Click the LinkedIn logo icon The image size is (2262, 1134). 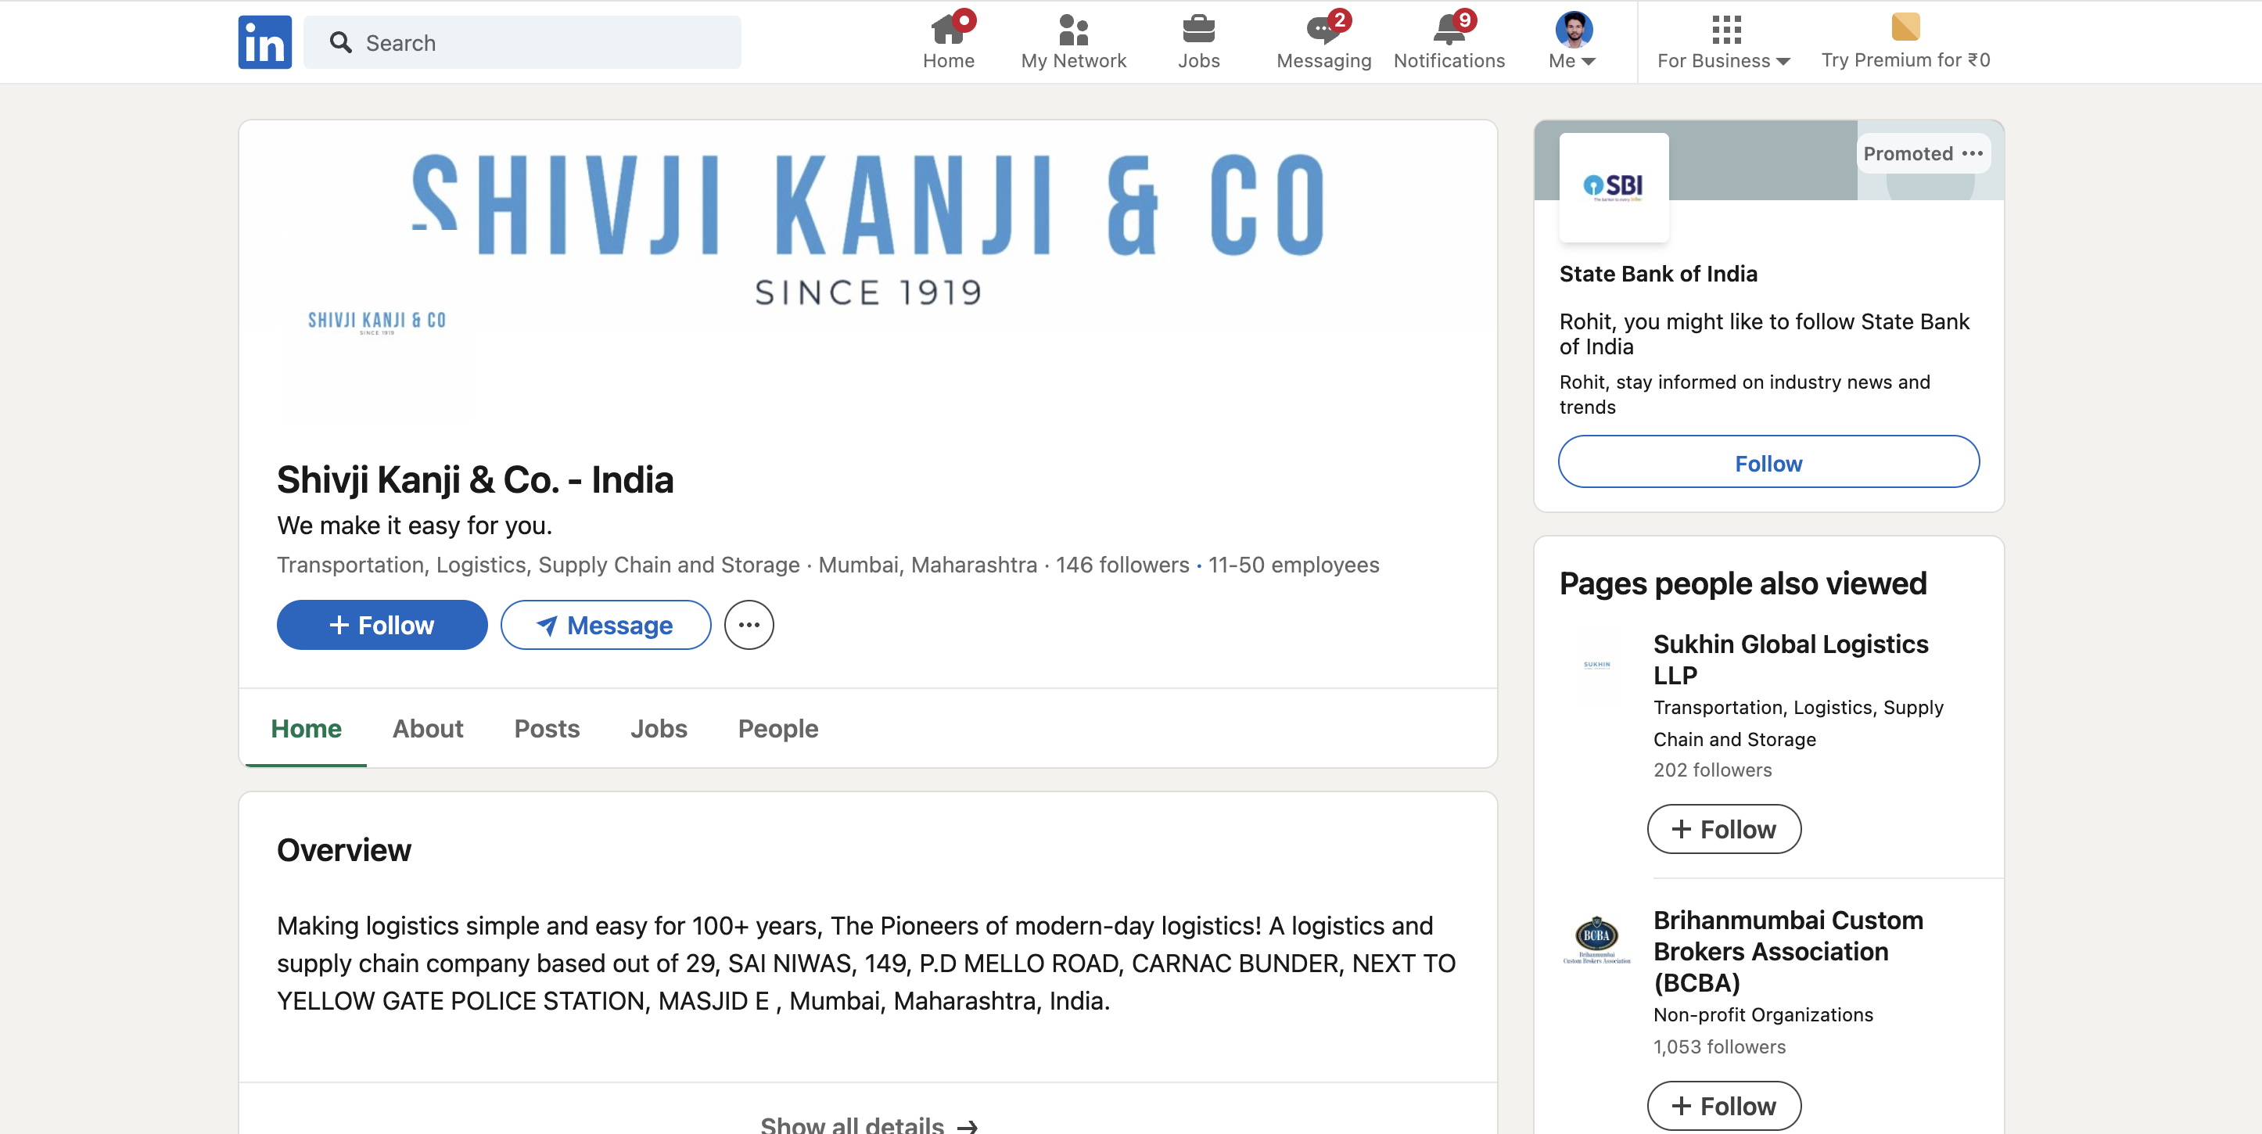pos(264,42)
